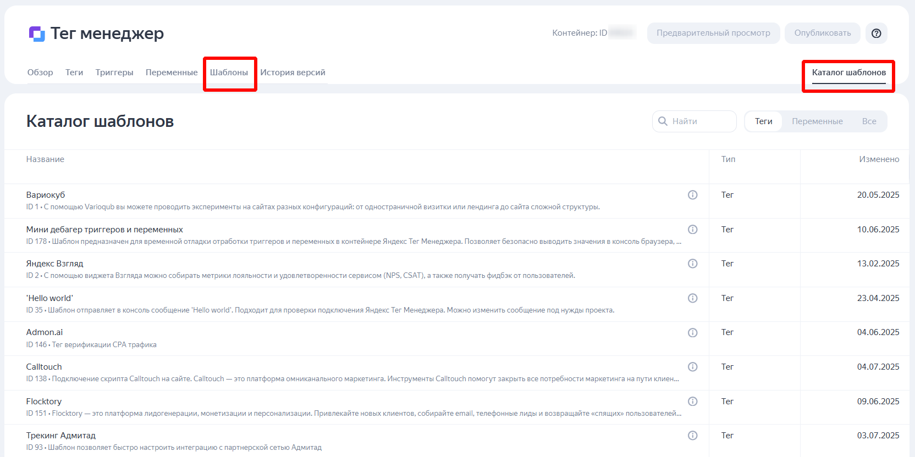This screenshot has height=457, width=915.
Task: Open the История версий tab
Action: click(x=293, y=73)
